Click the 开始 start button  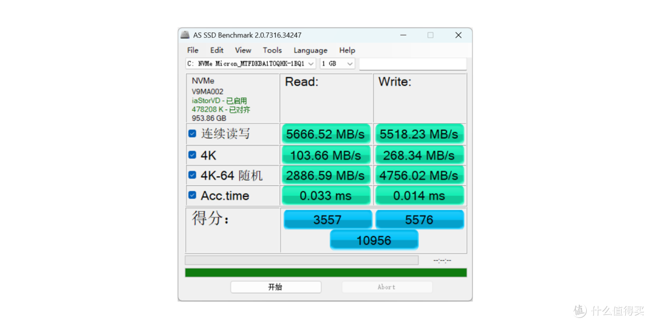(x=276, y=287)
